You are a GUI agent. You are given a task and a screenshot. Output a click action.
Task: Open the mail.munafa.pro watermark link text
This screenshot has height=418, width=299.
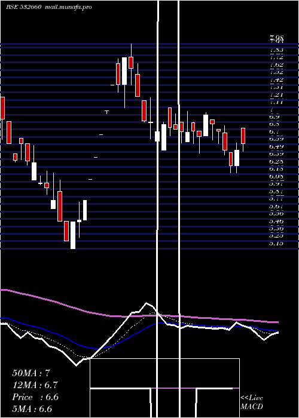(x=69, y=7)
